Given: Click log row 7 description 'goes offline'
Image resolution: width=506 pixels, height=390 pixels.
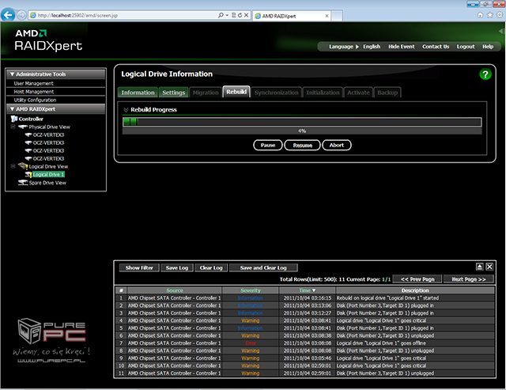Looking at the screenshot, I should tap(381, 343).
